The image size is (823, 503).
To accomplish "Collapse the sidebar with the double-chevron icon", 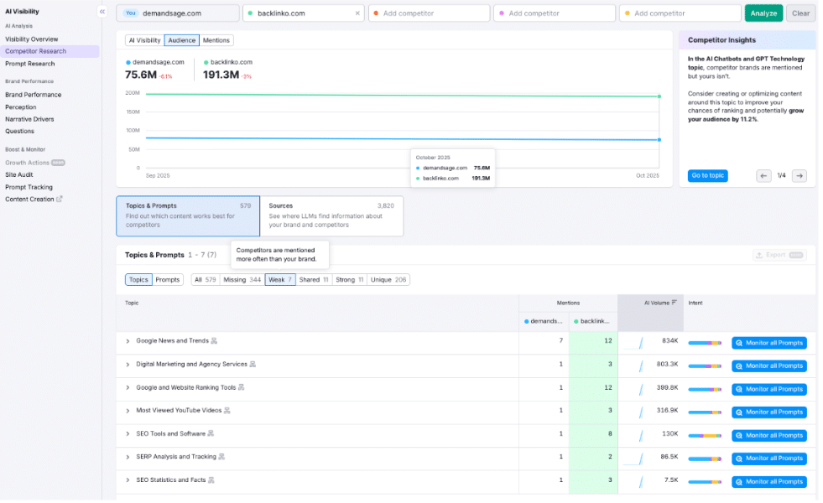I will coord(103,12).
